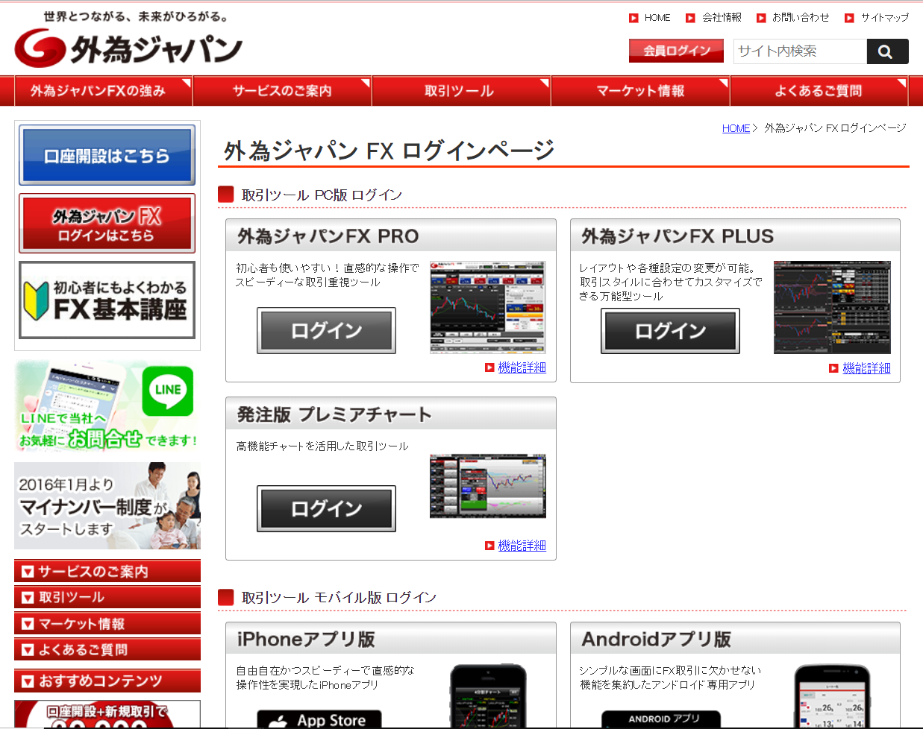Click the ログイン button for 発注版 プレミアチャート
Viewport: 923px width, 729px height.
pos(326,509)
